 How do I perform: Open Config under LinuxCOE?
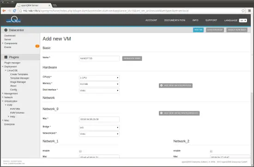(x=13, y=89)
